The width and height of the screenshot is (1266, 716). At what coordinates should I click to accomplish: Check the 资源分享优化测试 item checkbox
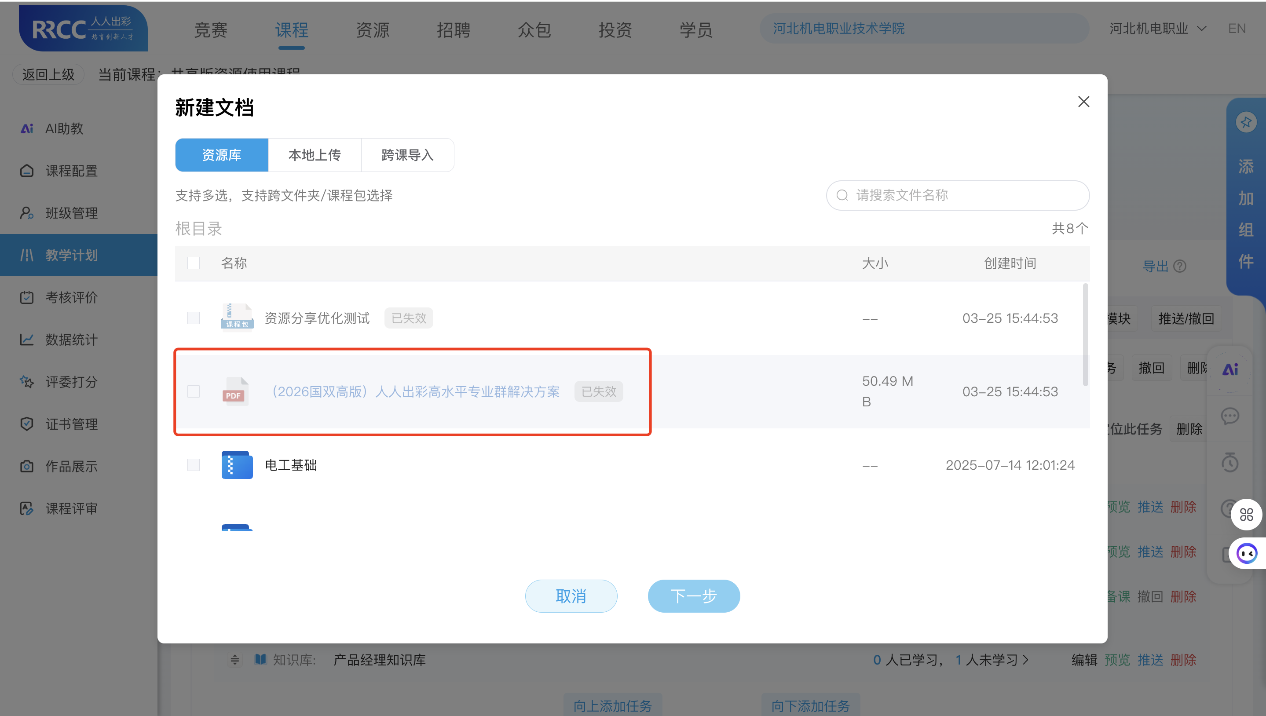193,318
